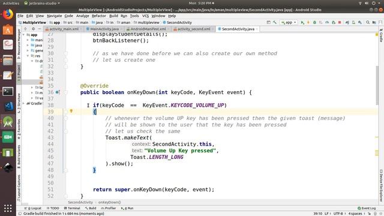Toggle tool window bars icon in status bar corner

(20, 214)
